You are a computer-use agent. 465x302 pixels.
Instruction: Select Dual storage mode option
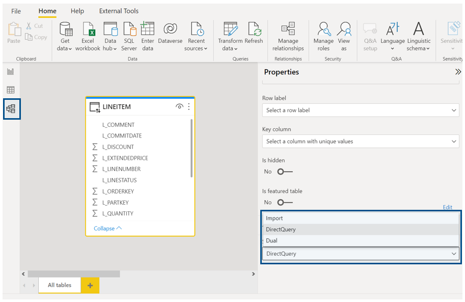pyautogui.click(x=361, y=240)
